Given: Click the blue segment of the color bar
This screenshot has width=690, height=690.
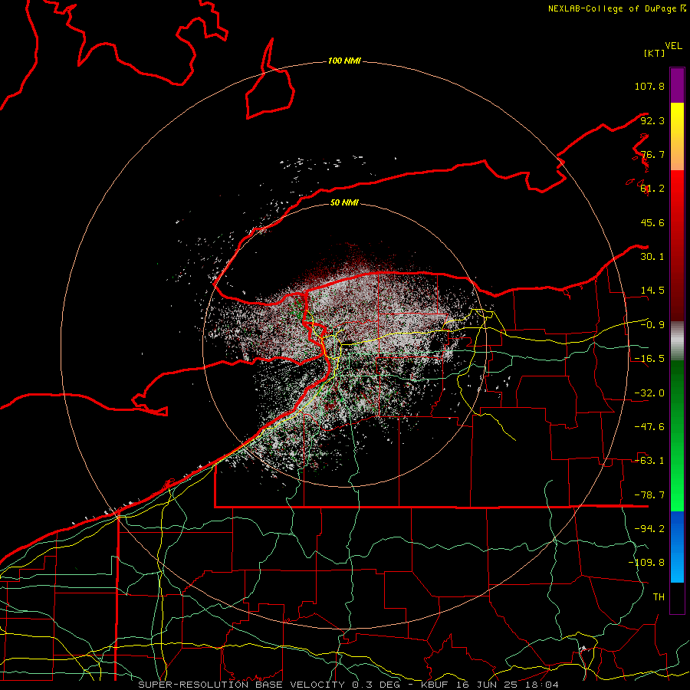Looking at the screenshot, I should coord(677,547).
